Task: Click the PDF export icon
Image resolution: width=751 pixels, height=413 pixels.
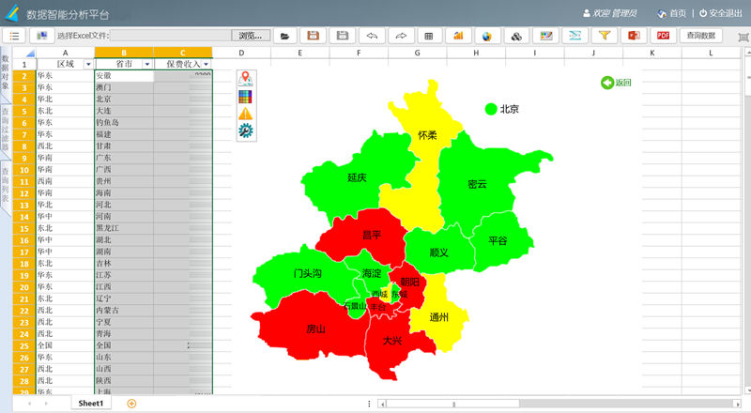Action: point(663,36)
